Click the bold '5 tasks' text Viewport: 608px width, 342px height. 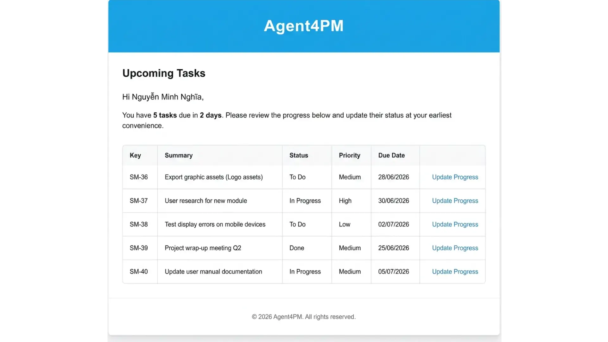(x=165, y=115)
